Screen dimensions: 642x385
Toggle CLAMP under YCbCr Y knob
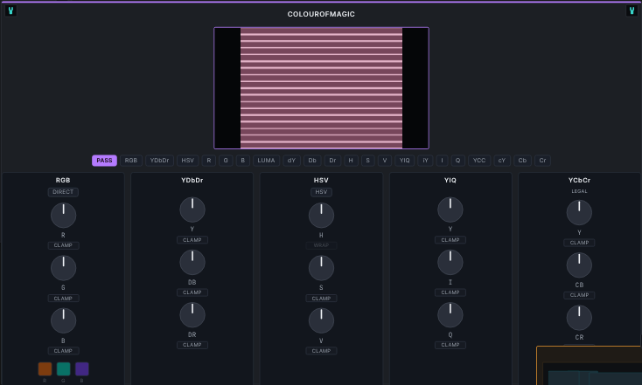[x=579, y=243]
